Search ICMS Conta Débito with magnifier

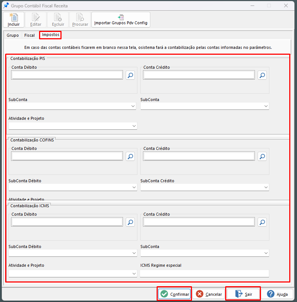130,222
